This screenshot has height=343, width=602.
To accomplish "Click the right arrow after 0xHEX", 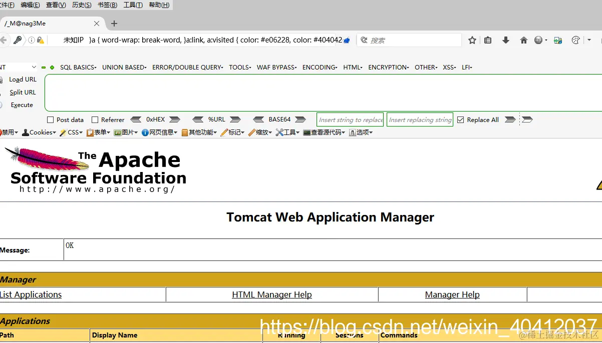I will (174, 119).
